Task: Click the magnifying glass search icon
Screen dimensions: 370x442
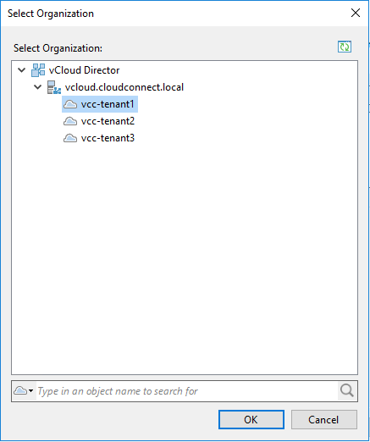Action: (x=347, y=391)
